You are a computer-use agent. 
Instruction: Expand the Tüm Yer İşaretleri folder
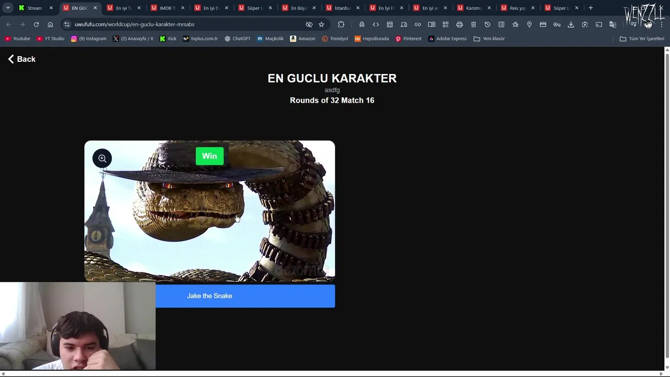pyautogui.click(x=642, y=38)
